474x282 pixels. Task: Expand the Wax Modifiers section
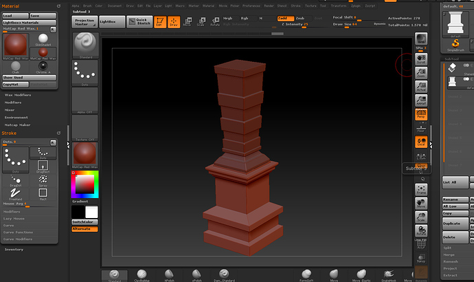click(x=19, y=94)
